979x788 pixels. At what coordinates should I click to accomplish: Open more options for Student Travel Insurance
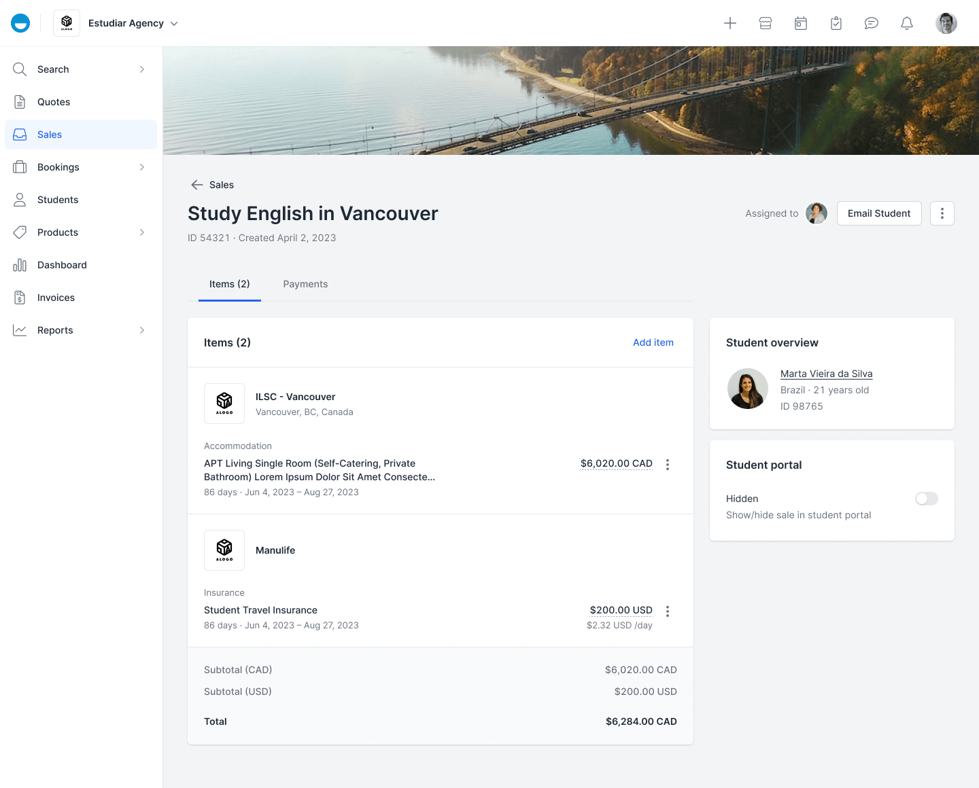point(668,611)
